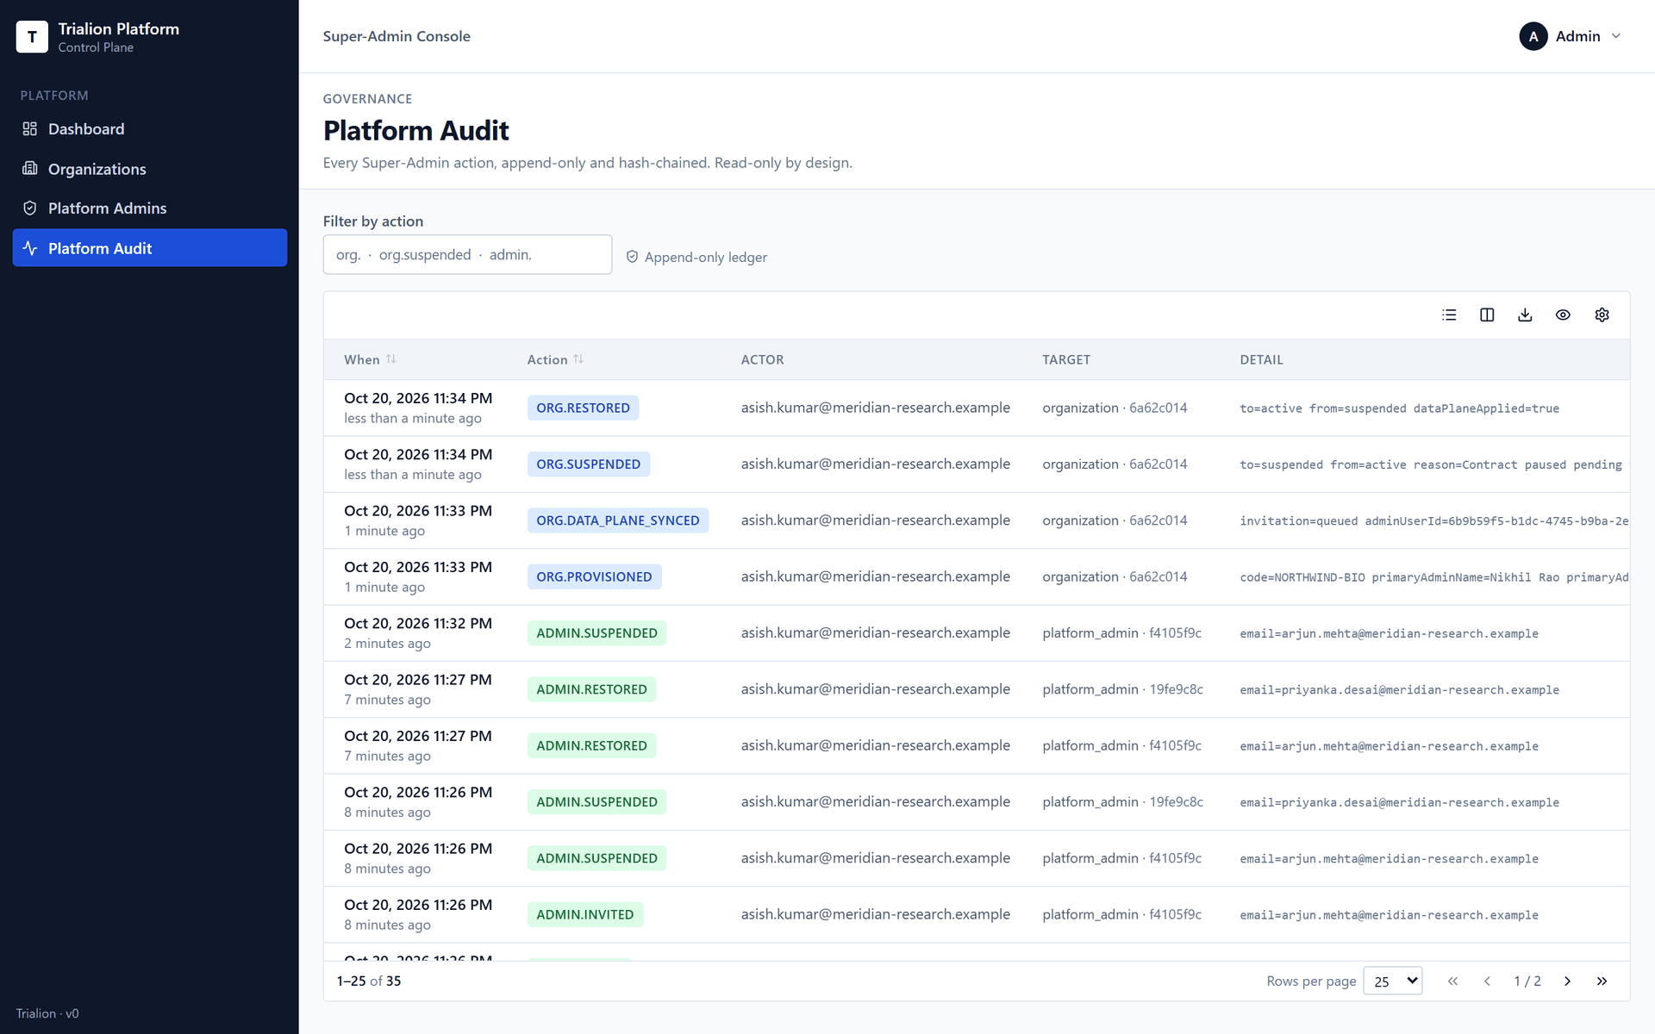
Task: Click the Dashboard grid icon
Action: [x=30, y=129]
